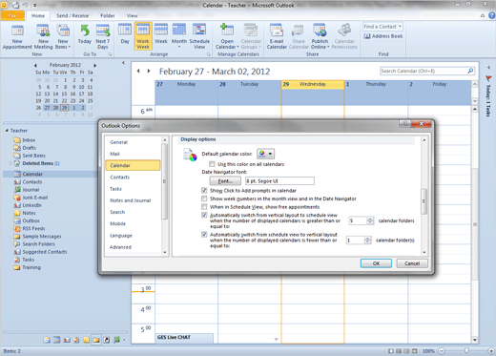The height and width of the screenshot is (356, 496).
Task: Open Outlook Help question mark
Action: pyautogui.click(x=491, y=15)
